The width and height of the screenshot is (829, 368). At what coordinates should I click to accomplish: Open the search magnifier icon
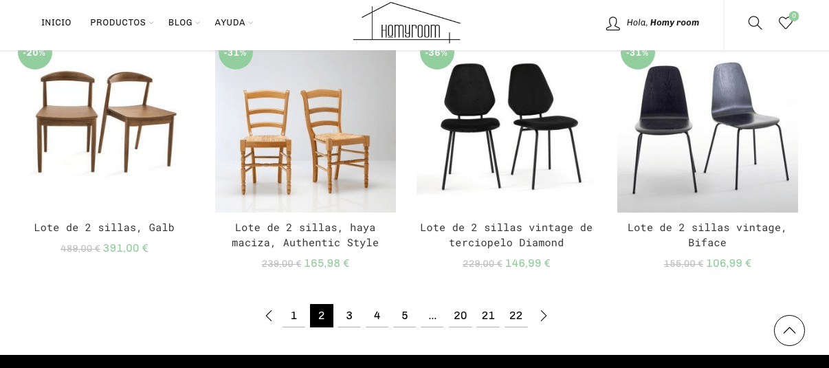coord(755,23)
